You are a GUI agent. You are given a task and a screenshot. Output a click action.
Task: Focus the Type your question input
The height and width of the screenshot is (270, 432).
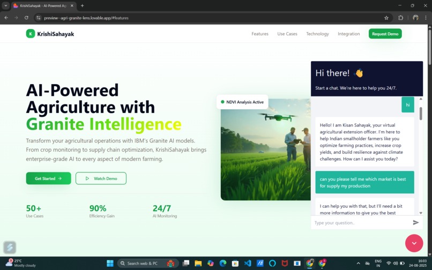(x=361, y=223)
